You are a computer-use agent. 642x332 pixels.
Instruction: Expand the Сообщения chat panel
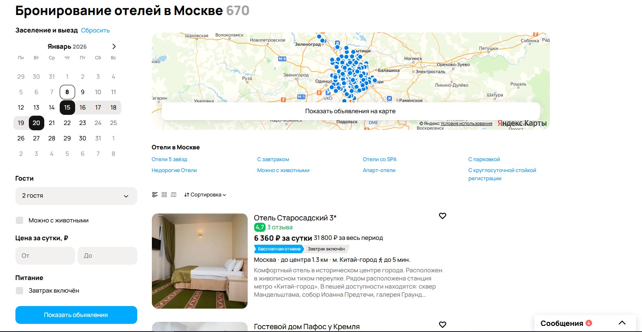[x=622, y=323]
